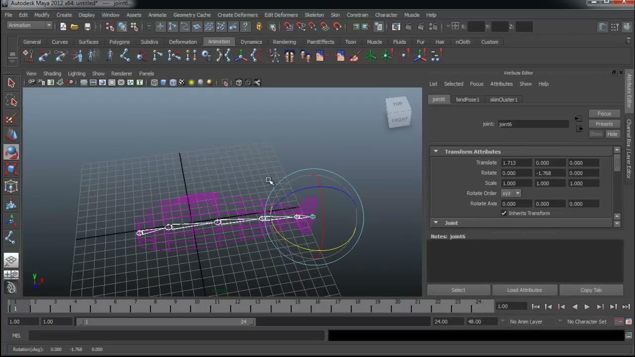The height and width of the screenshot is (357, 635).
Task: Jump to the start of playback range
Action: 536,306
